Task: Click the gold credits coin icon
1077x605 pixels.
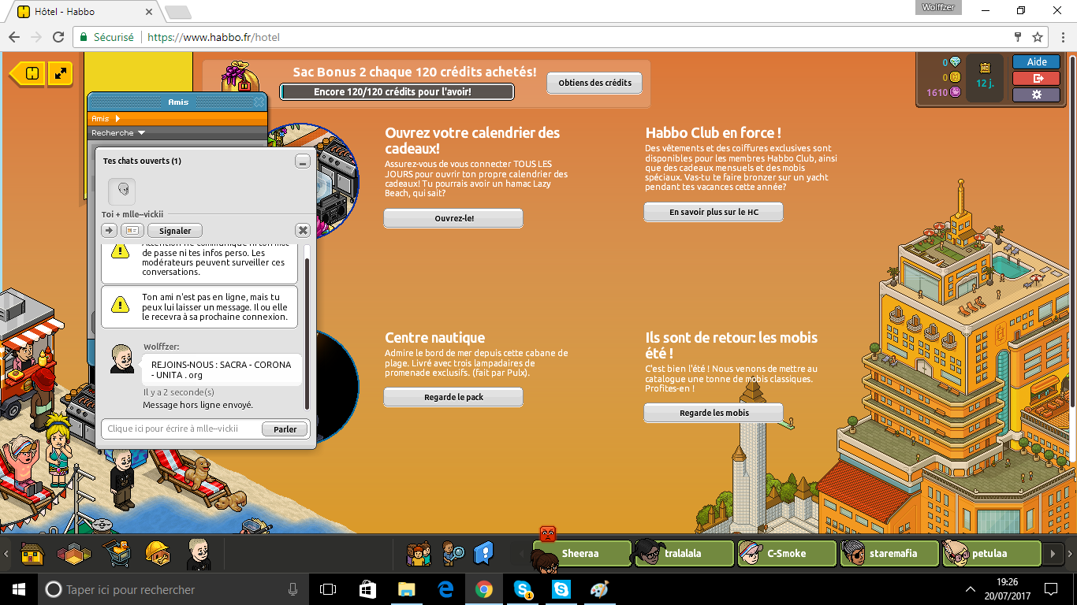Action: point(955,77)
